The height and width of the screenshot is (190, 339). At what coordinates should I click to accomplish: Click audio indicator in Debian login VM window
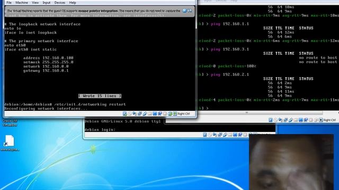click(215, 135)
